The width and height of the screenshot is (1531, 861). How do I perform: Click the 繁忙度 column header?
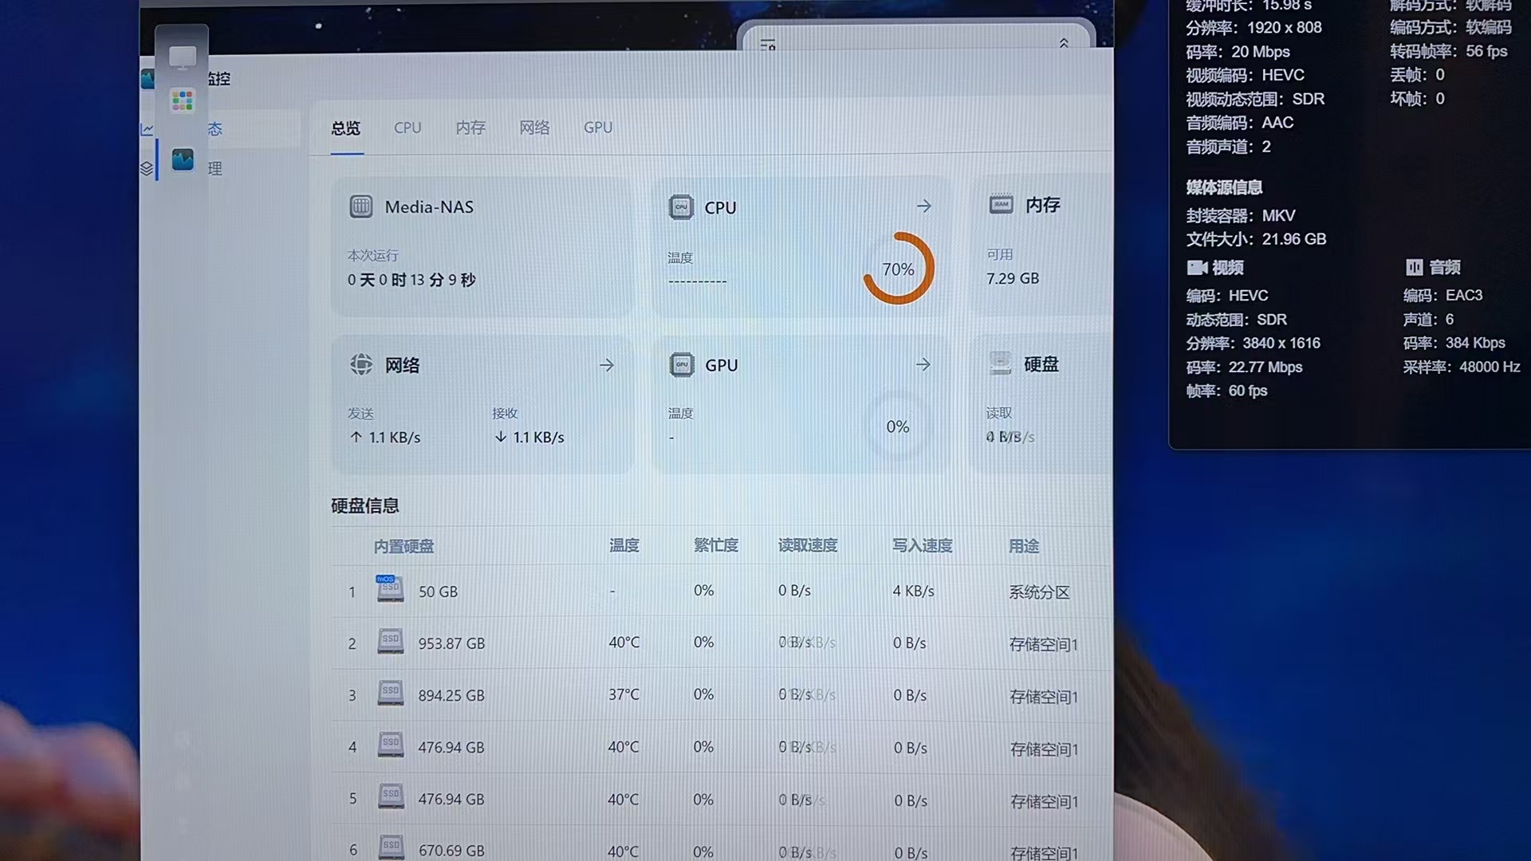[x=716, y=545]
